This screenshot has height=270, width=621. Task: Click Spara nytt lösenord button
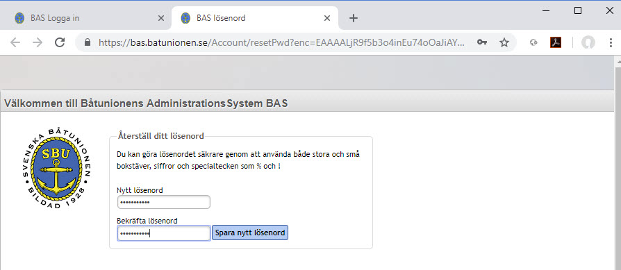click(x=250, y=233)
